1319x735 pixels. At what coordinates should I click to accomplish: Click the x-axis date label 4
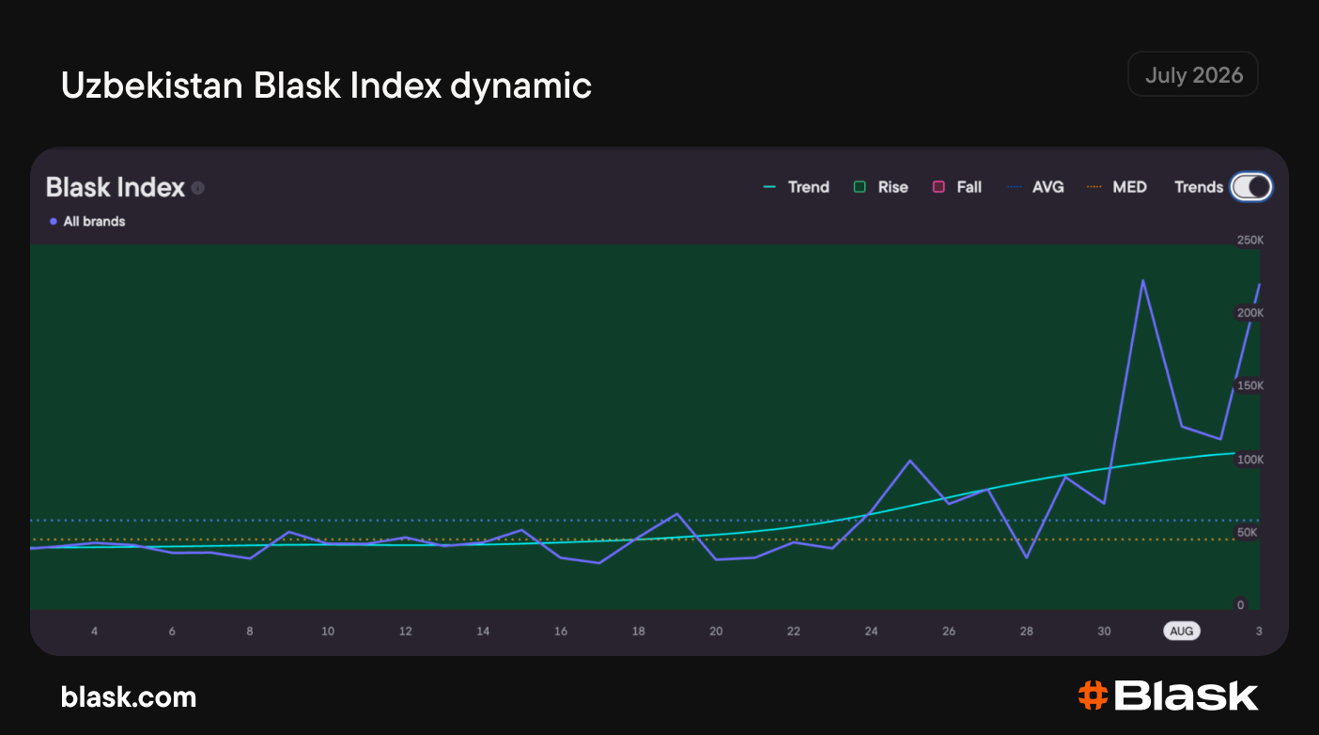click(94, 631)
